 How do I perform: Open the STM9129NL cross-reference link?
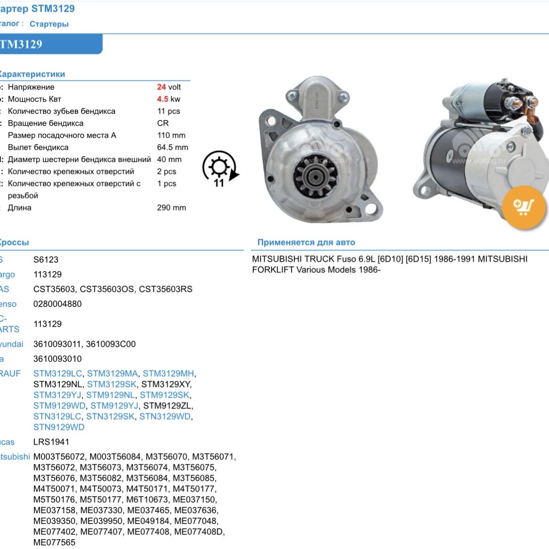112,395
